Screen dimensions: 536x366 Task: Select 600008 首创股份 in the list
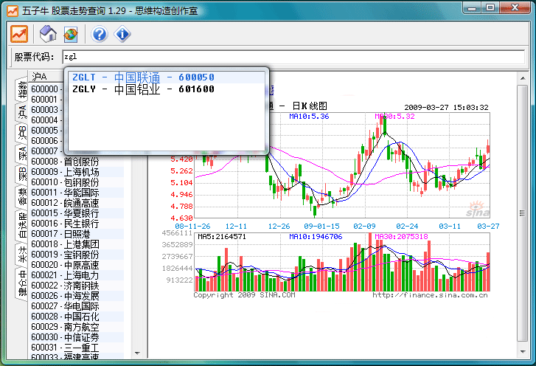[x=77, y=162]
